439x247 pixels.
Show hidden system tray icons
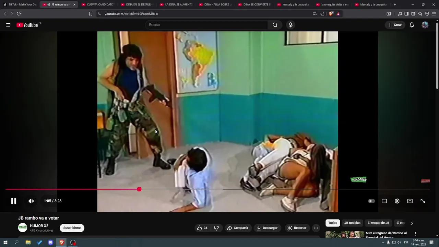[x=383, y=243]
